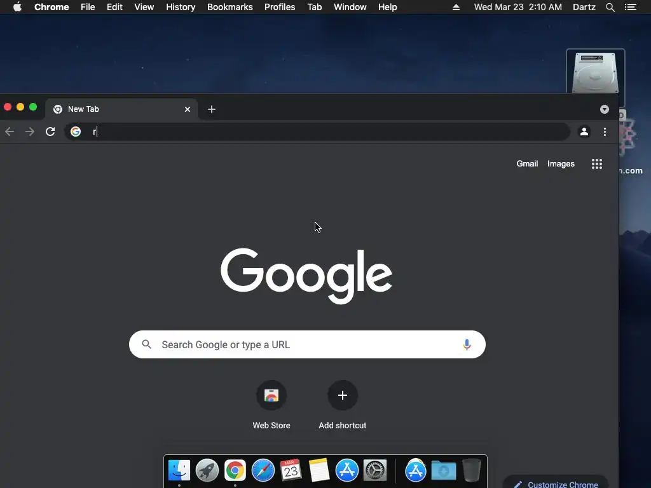The width and height of the screenshot is (651, 488).
Task: Open the Google apps grid
Action: (x=596, y=164)
